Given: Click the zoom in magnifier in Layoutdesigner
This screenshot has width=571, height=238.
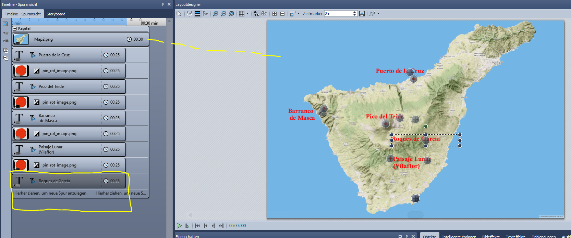Looking at the screenshot, I should point(216,14).
